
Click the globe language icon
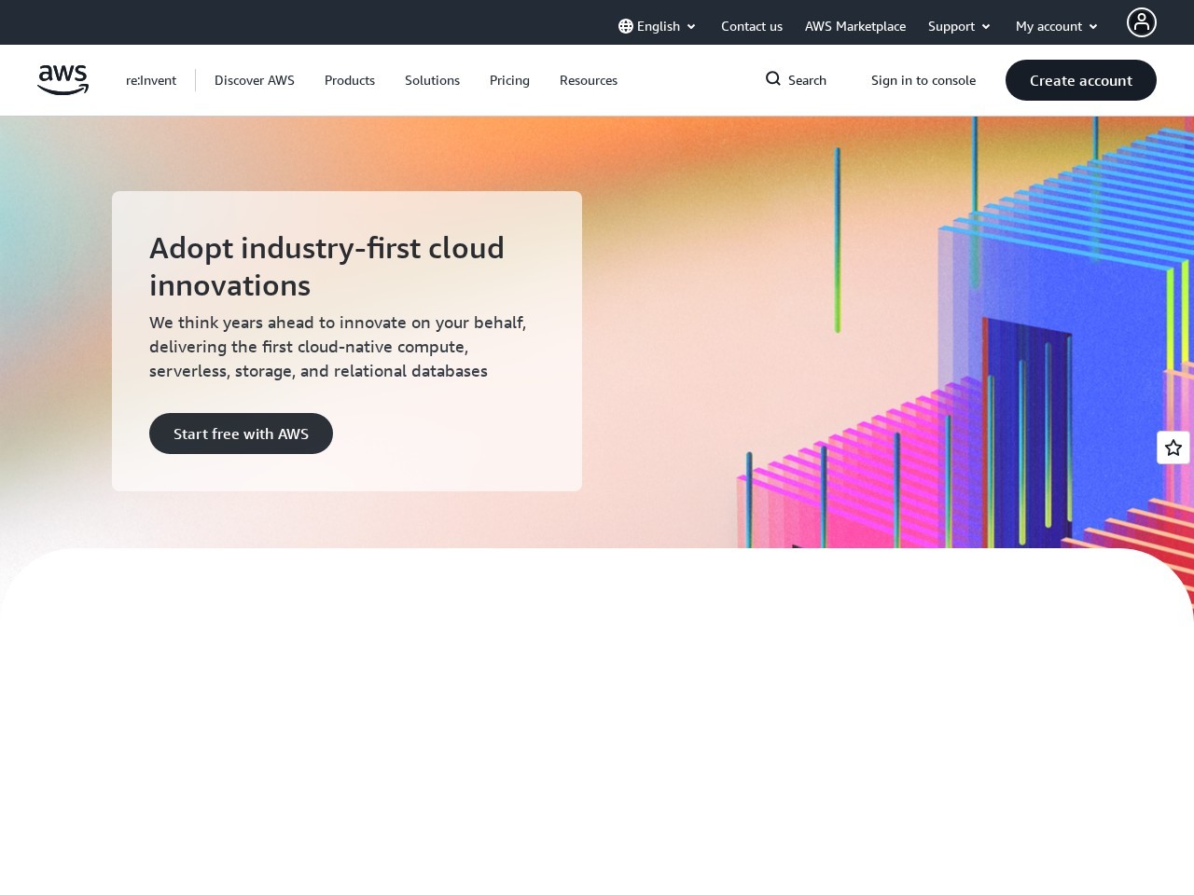point(626,26)
